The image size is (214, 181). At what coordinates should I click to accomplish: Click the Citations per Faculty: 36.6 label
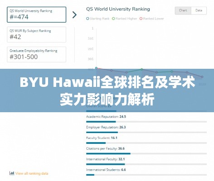(x=105, y=148)
